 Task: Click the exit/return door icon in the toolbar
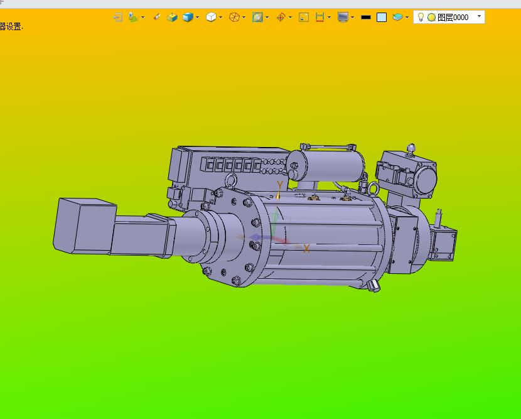117,17
